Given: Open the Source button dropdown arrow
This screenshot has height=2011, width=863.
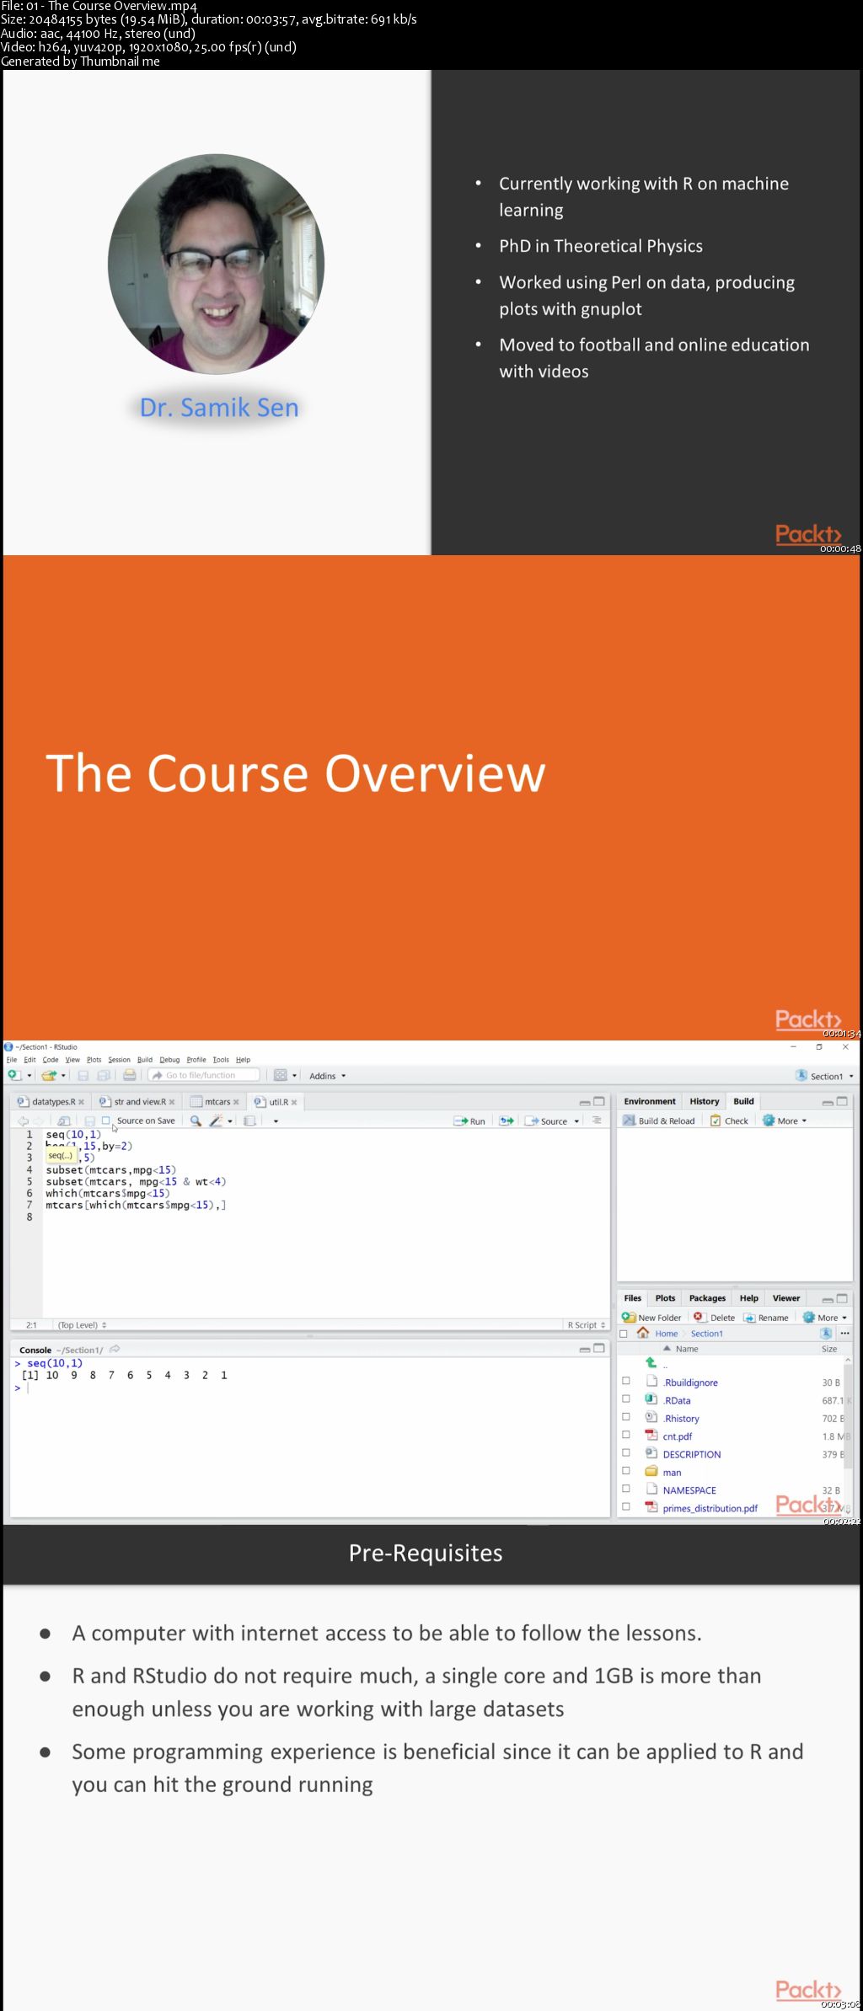Looking at the screenshot, I should [576, 1121].
